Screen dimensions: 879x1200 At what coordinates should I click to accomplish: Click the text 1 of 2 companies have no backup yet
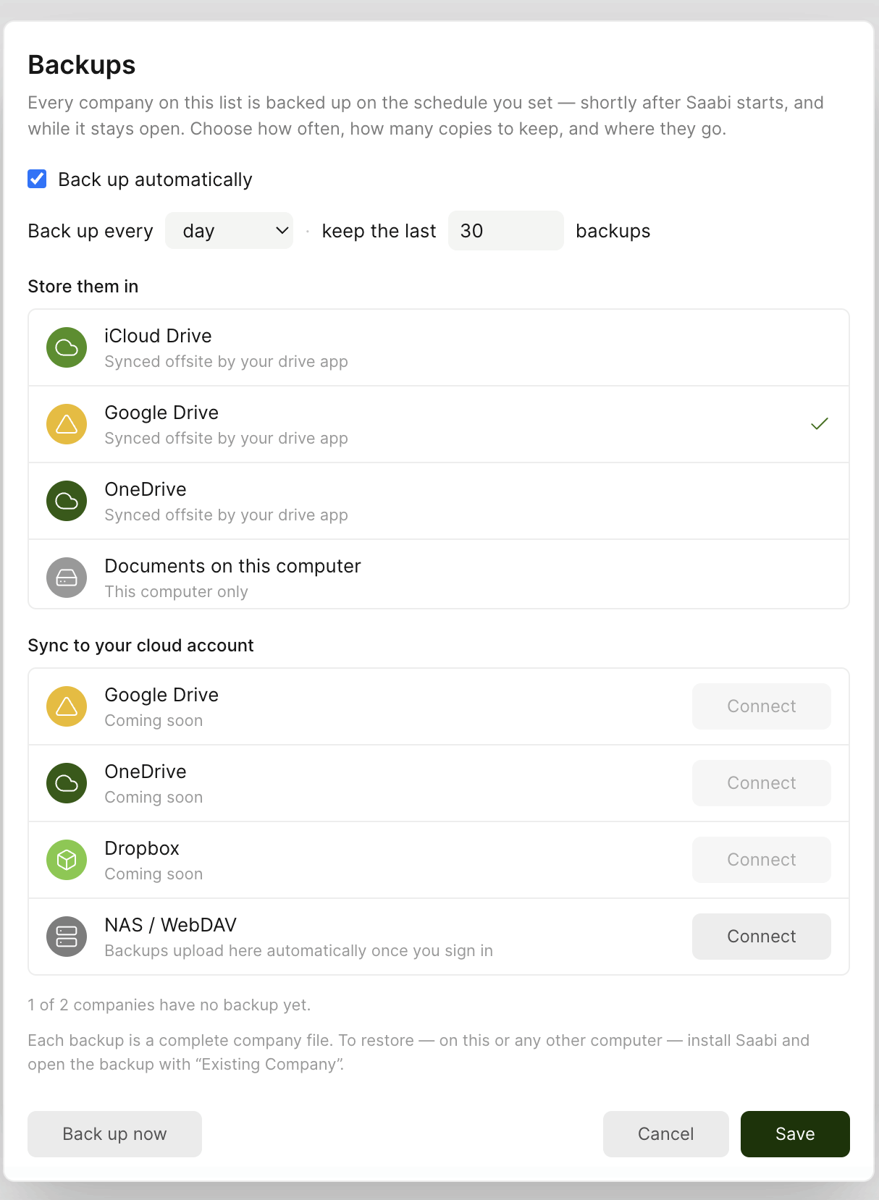[169, 1005]
